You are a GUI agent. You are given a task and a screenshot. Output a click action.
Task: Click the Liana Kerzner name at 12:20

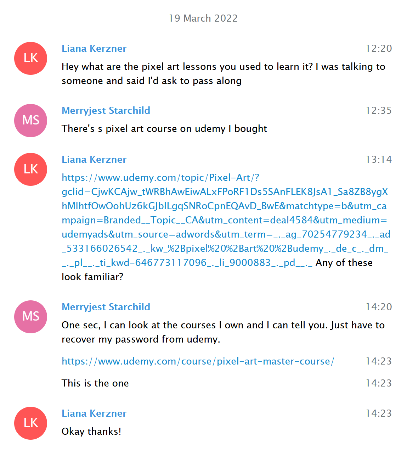94,49
